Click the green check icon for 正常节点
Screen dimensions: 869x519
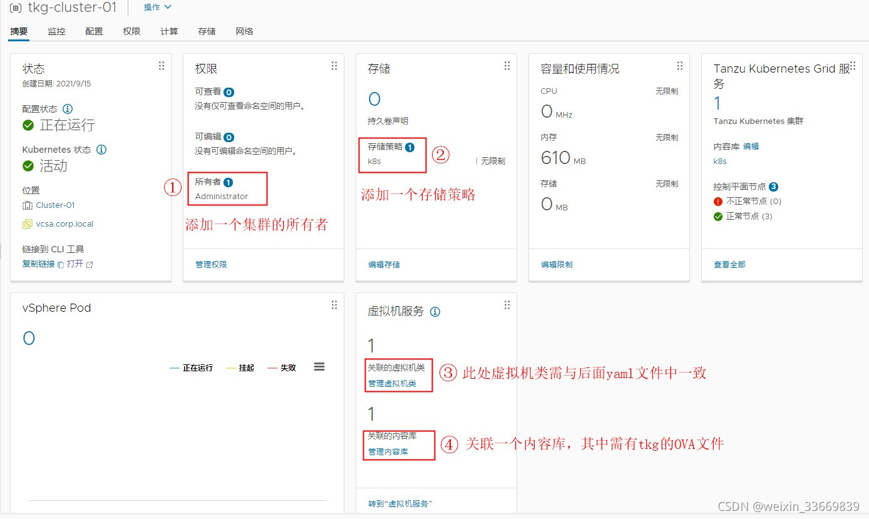click(x=718, y=217)
